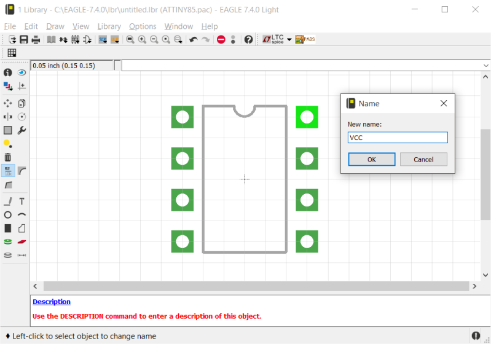Select the Info tool

pyautogui.click(x=8, y=72)
